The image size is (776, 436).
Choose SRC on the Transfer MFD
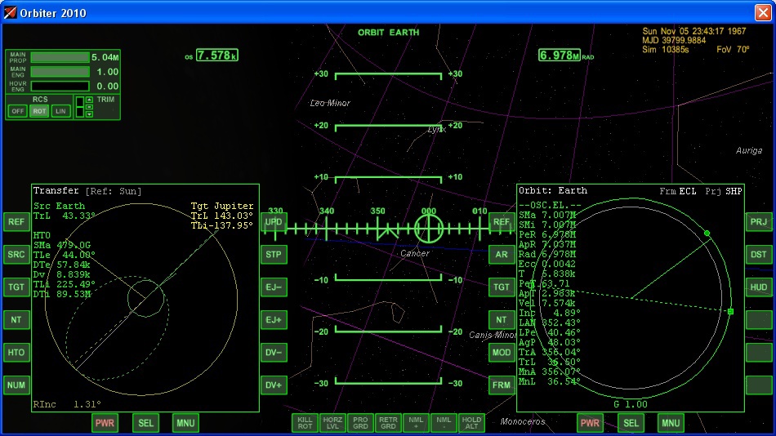[16, 255]
